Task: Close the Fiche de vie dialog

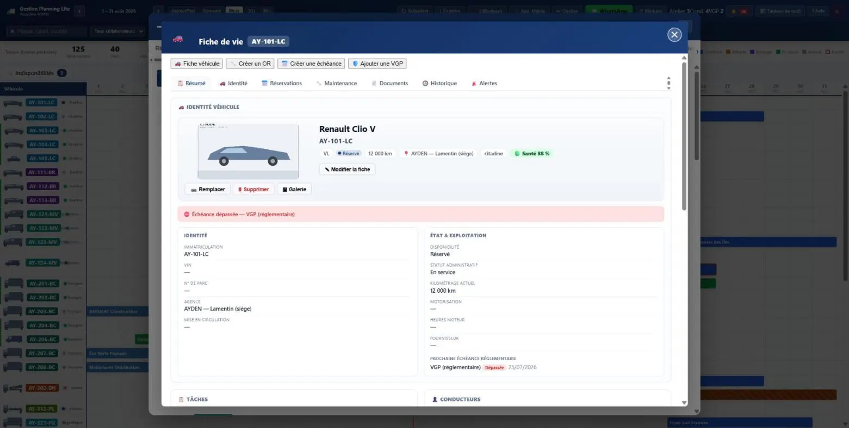Action: pyautogui.click(x=674, y=35)
